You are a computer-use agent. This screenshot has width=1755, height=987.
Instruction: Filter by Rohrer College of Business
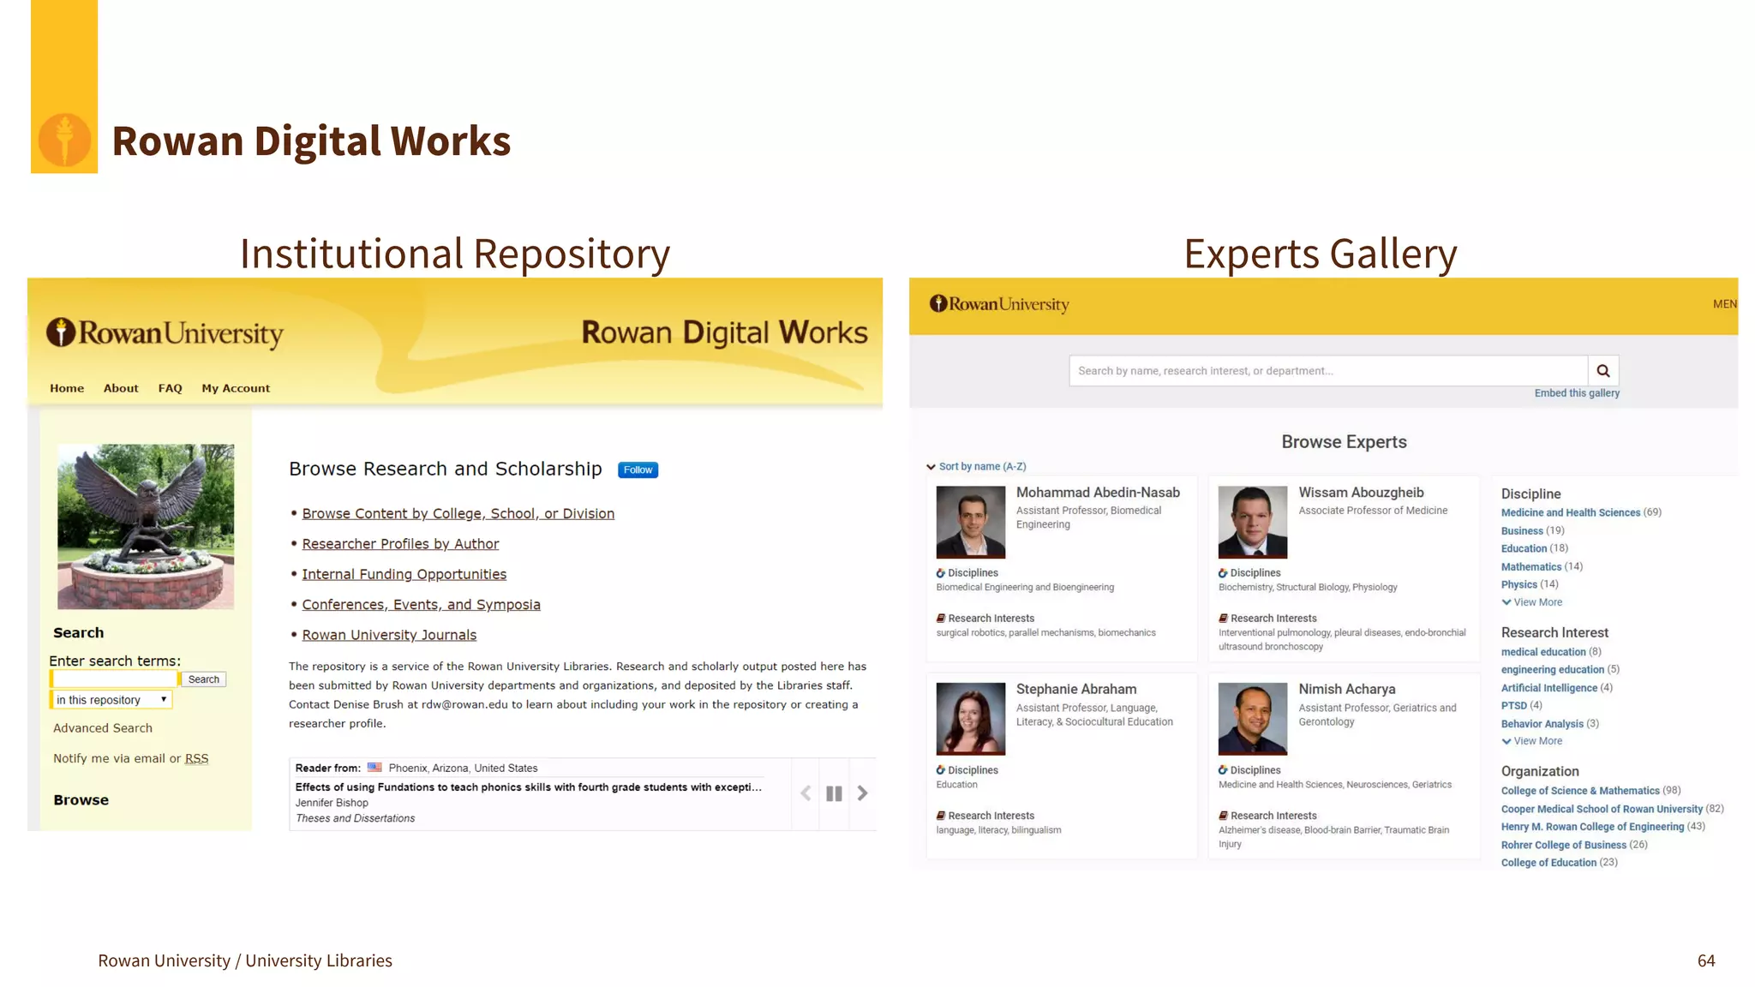1563,845
